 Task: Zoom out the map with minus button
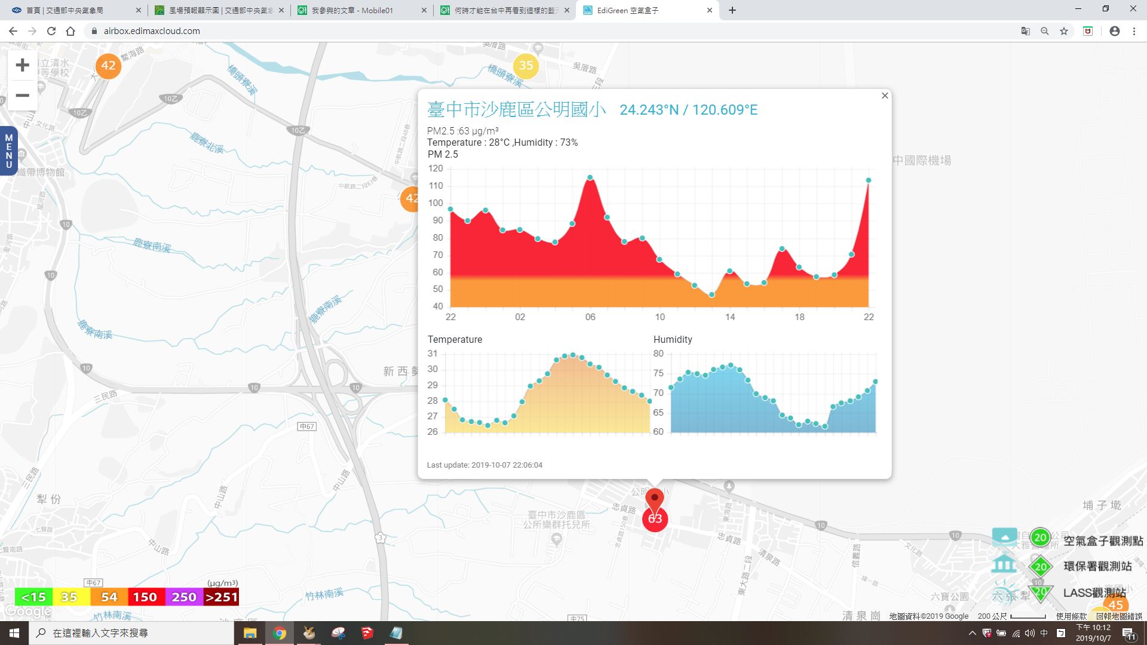point(22,95)
